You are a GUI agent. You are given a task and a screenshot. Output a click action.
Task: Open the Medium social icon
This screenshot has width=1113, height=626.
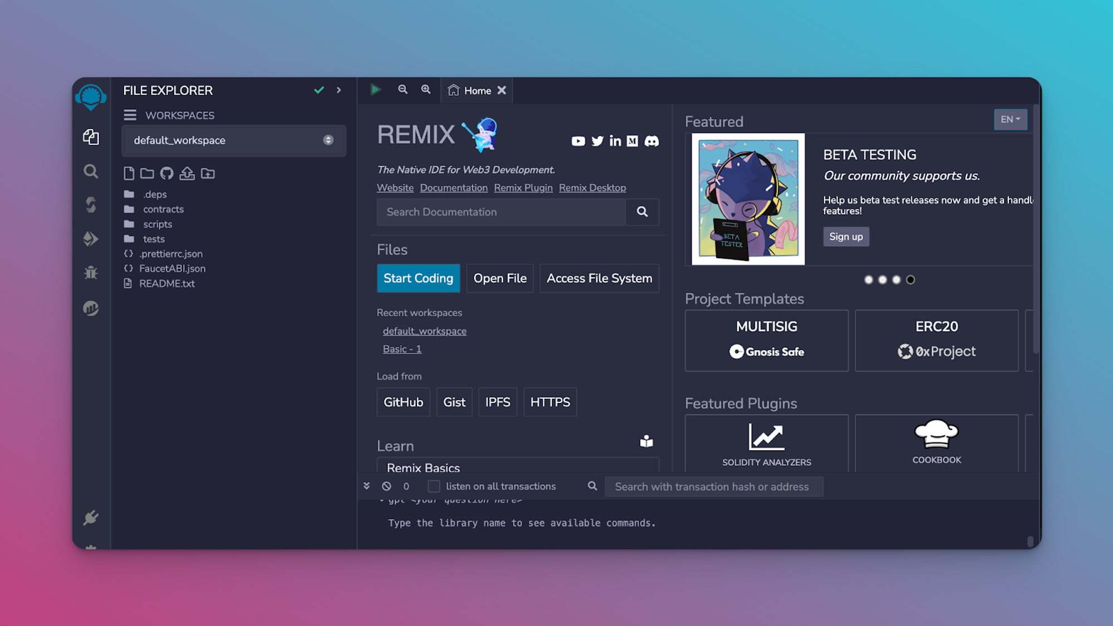(632, 141)
